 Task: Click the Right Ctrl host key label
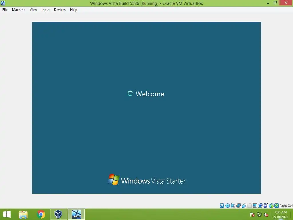click(x=286, y=206)
